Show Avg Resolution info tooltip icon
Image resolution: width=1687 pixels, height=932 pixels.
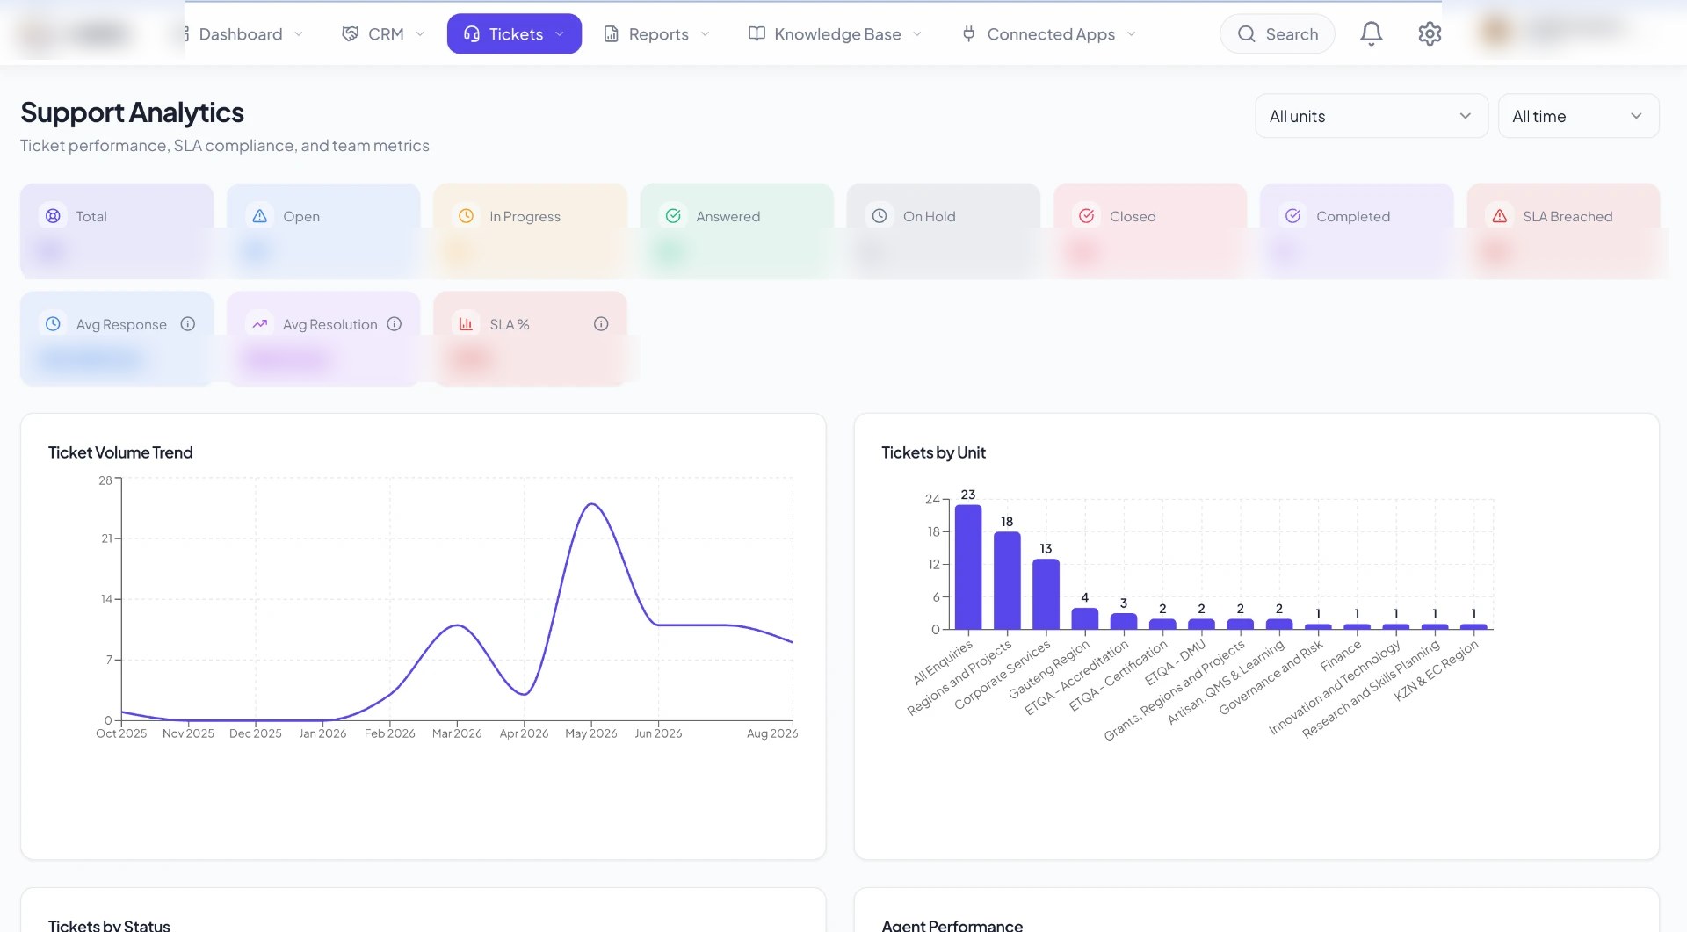pyautogui.click(x=395, y=323)
